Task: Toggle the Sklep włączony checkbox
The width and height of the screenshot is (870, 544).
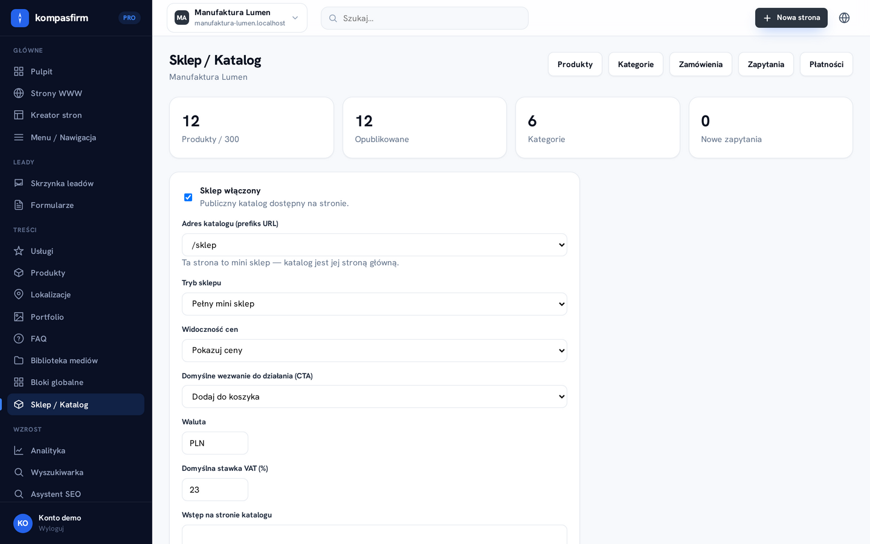Action: click(188, 197)
